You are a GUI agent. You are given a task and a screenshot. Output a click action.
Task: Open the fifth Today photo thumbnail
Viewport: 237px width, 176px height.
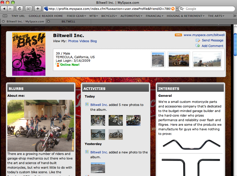pos(116,134)
